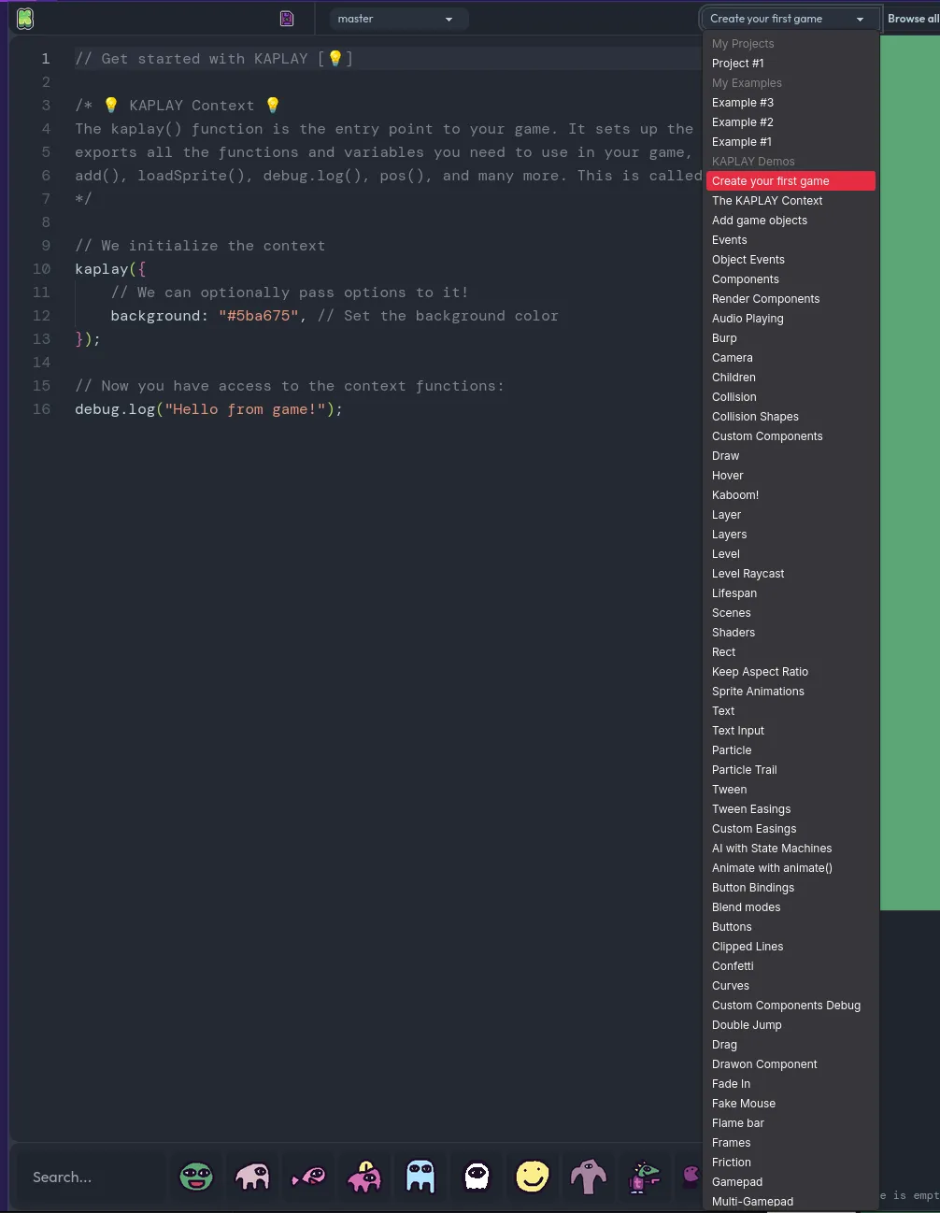Open the Double Jump demo
This screenshot has height=1213, width=940.
tap(790, 1025)
